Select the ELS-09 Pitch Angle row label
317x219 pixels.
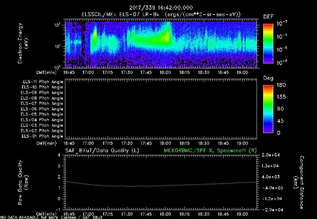[x=42, y=93]
